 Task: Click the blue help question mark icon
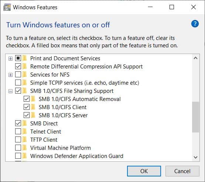click(x=195, y=24)
